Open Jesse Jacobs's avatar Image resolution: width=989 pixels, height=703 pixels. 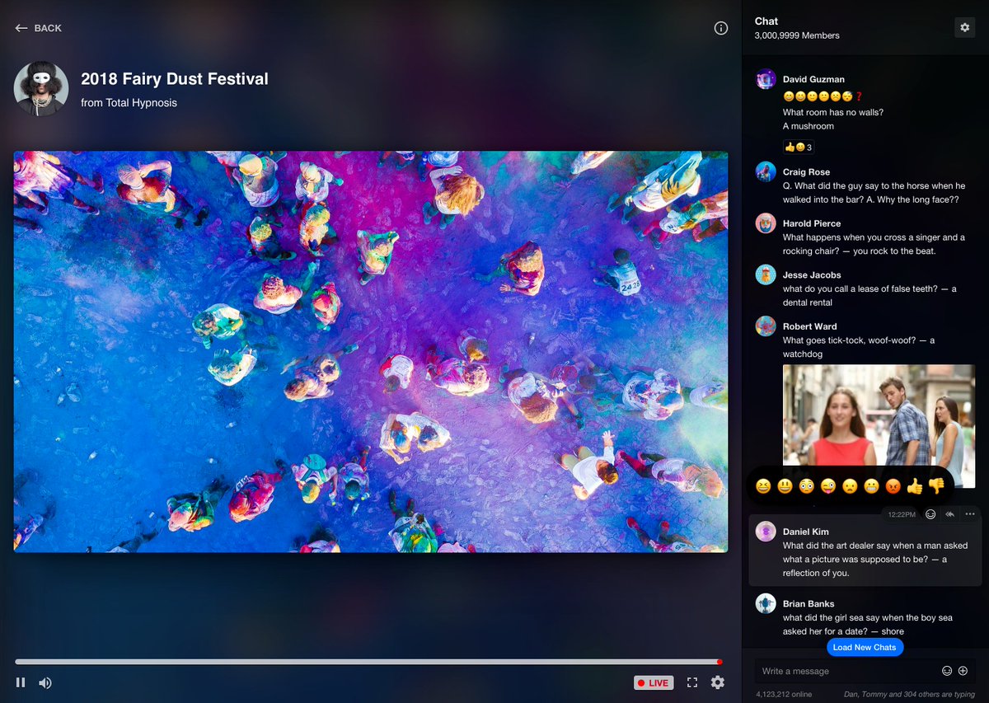pyautogui.click(x=766, y=274)
